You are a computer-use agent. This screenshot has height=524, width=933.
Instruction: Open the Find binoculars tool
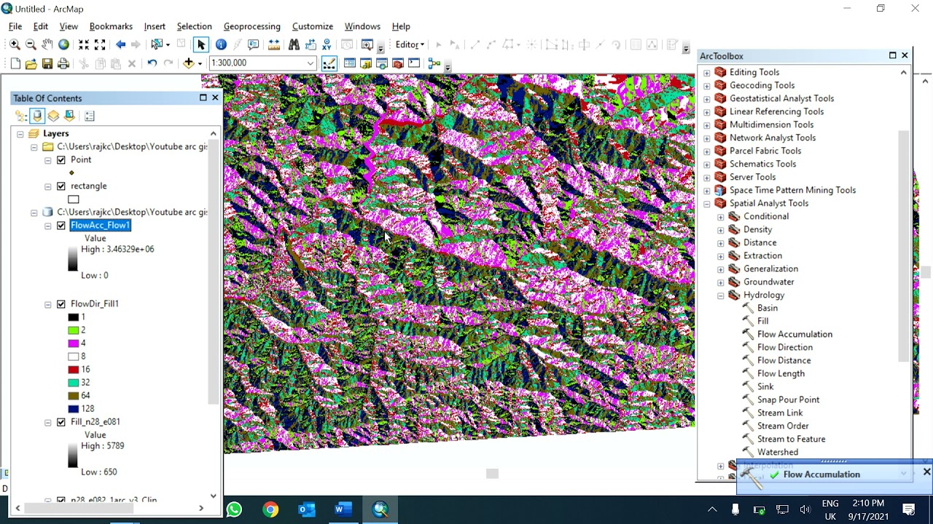pos(294,44)
